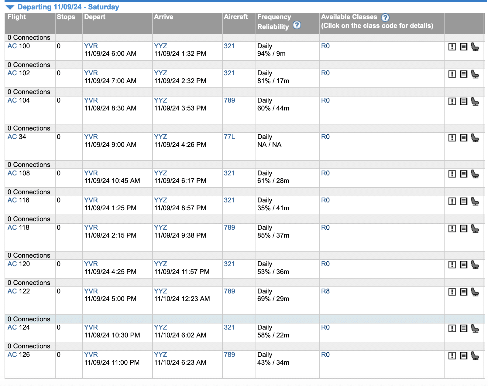Open the AC 120 flight link
Image resolution: width=488 pixels, height=386 pixels.
[x=19, y=264]
